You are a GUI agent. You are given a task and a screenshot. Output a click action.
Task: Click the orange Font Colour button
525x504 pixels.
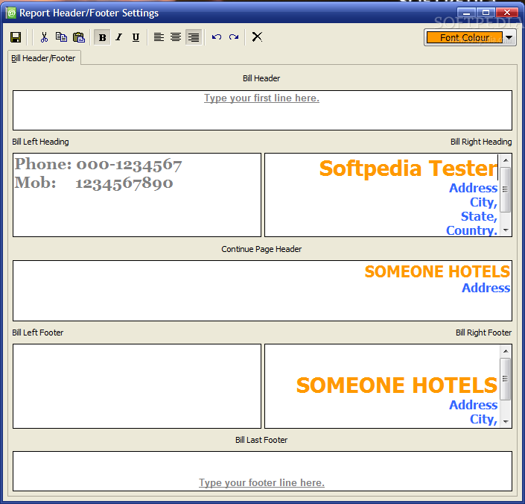465,37
